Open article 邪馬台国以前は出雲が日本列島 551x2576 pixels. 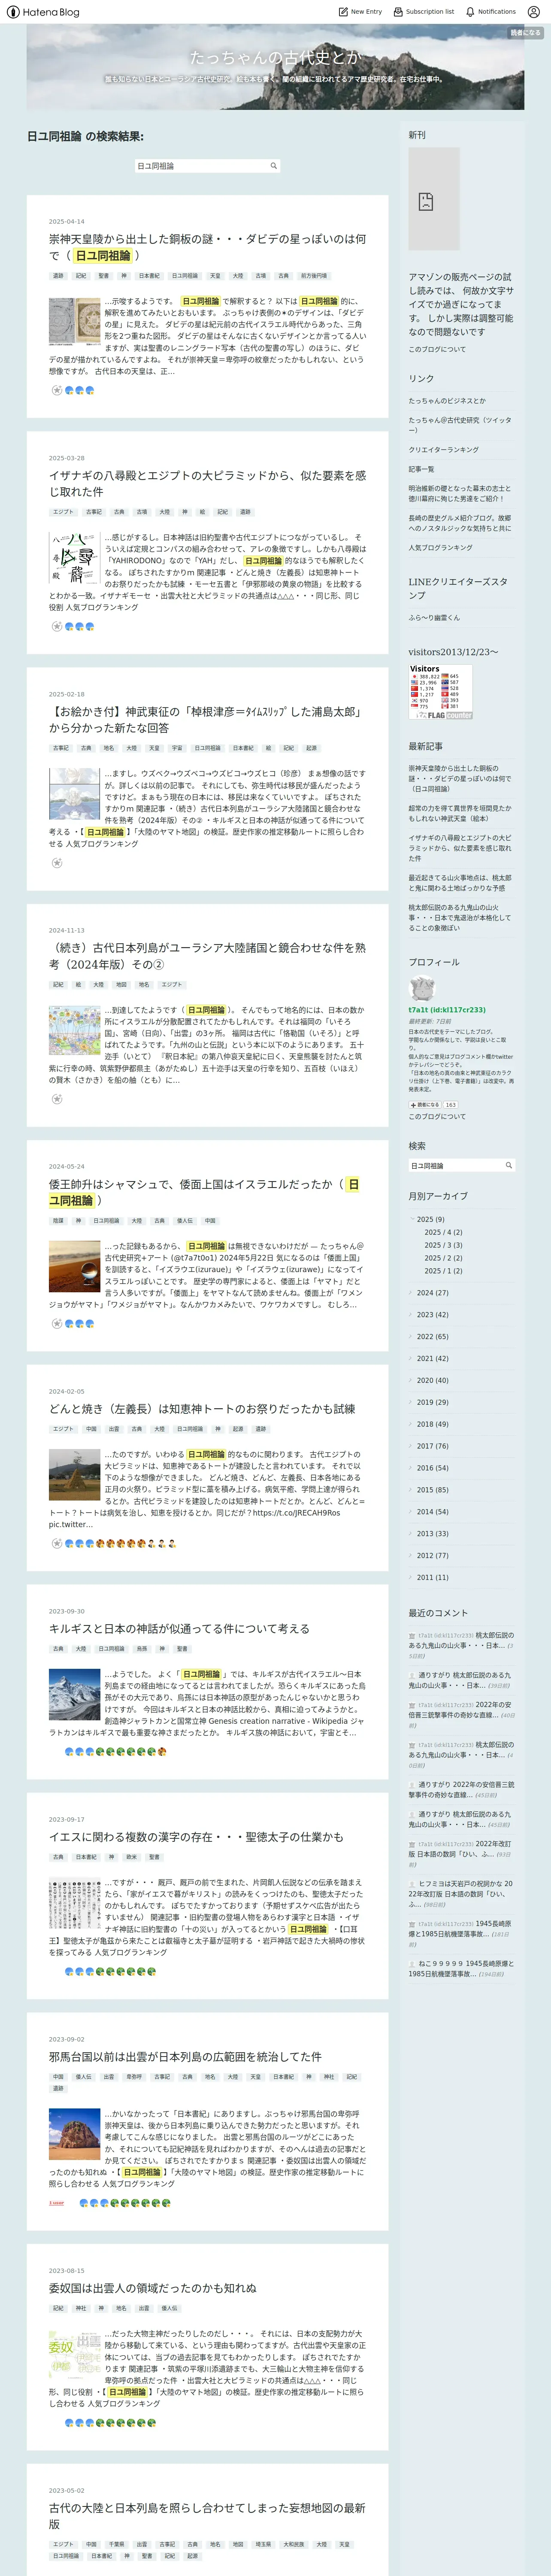[x=185, y=2057]
